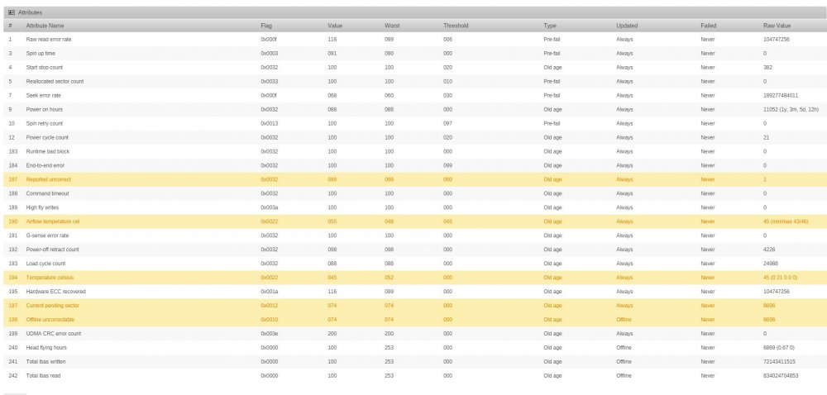Screen dimensions: 827x395
Task: Click raw value '11052 (1y, 3m, 5d, 12h)'
Action: coord(791,110)
